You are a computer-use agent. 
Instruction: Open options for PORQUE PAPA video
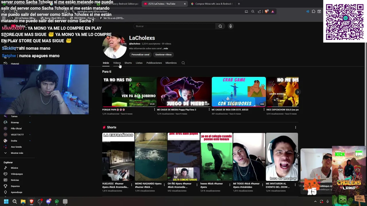[155, 110]
